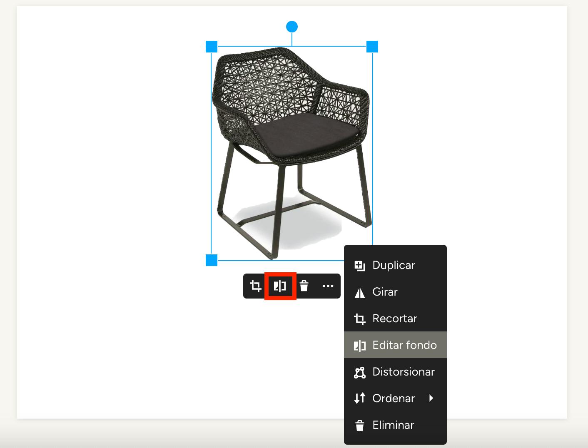
Task: Click the round rotation handle above image
Action: (292, 27)
